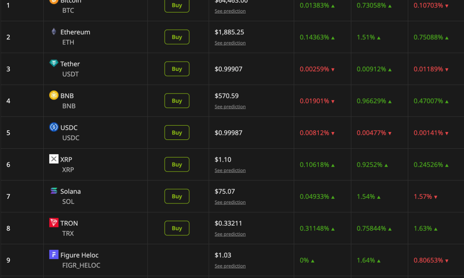Click the Buy button in Bitcoin row
Viewport: 464px width, 278px height.
(177, 5)
